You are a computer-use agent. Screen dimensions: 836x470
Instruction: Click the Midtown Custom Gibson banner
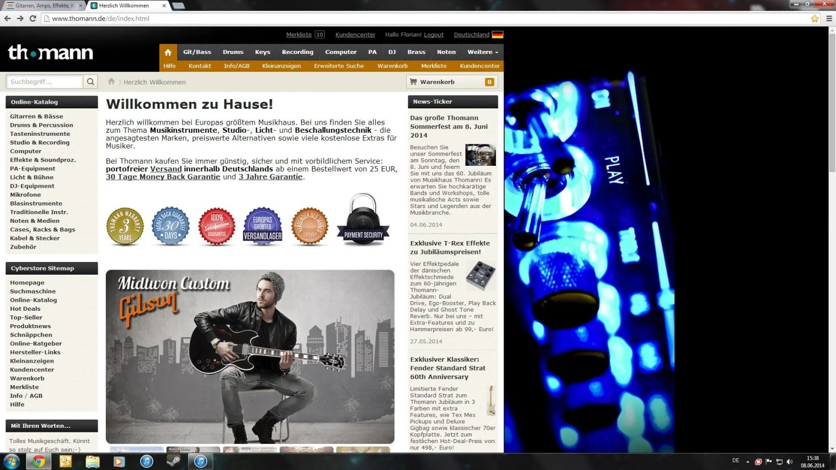[250, 357]
